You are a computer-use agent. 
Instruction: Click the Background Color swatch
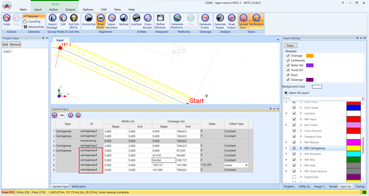click(316, 86)
